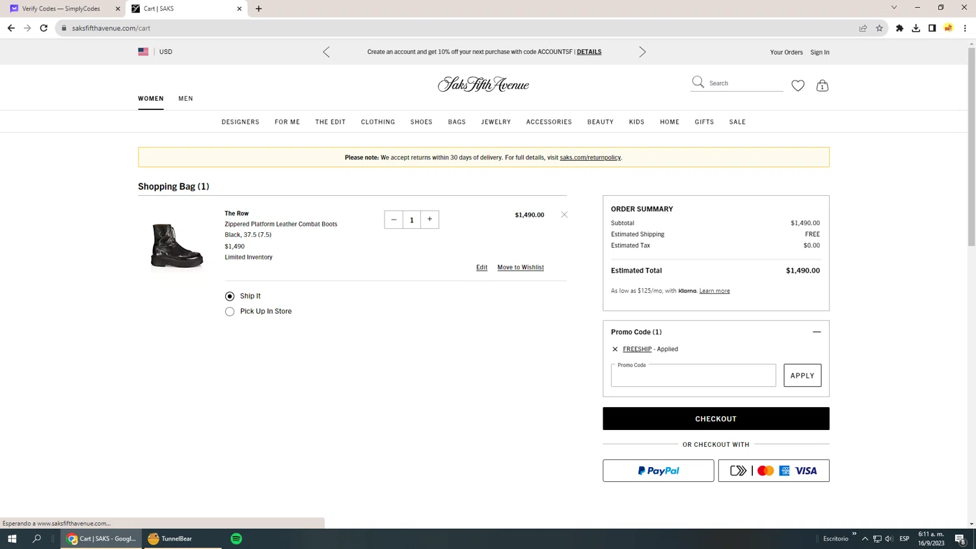Screen dimensions: 976x549
Task: Open the SALE menu
Action: tap(737, 122)
